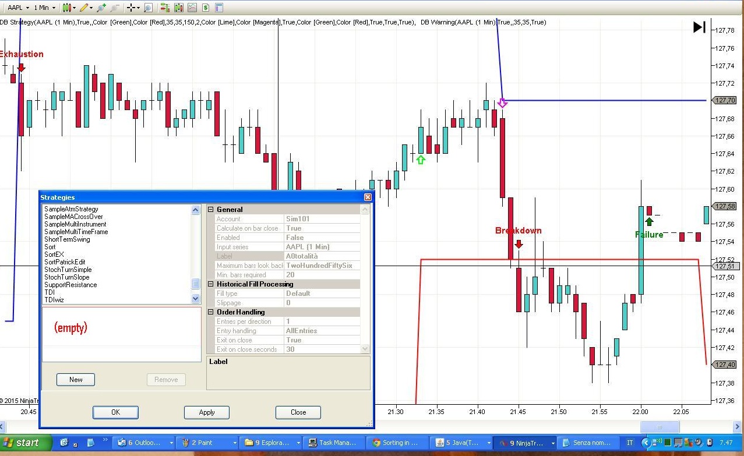Select the TDIwiz strategy

53,300
